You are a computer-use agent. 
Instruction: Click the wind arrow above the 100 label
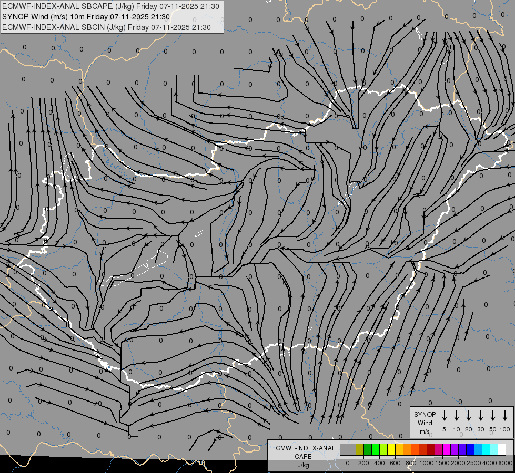(x=505, y=415)
